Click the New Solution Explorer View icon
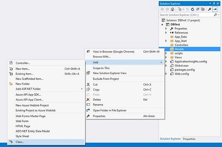The height and width of the screenshot is (147, 222). pyautogui.click(x=88, y=73)
